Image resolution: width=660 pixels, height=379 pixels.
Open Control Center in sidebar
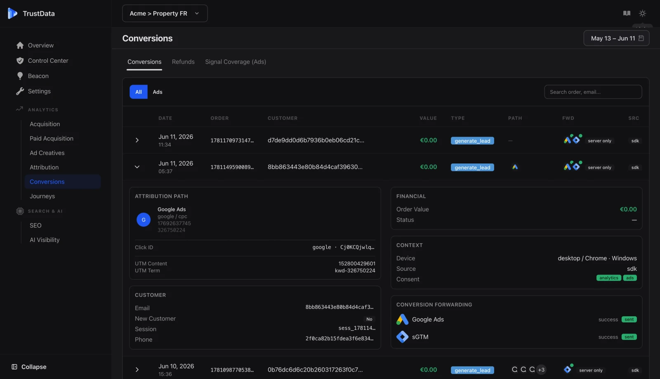click(48, 61)
